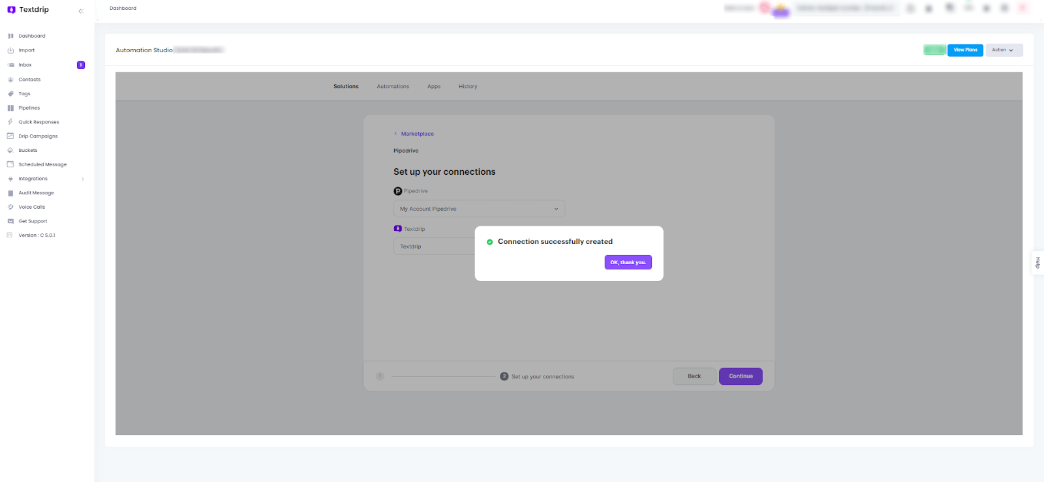This screenshot has width=1044, height=482.
Task: Click the Version sidebar icon
Action: point(10,235)
